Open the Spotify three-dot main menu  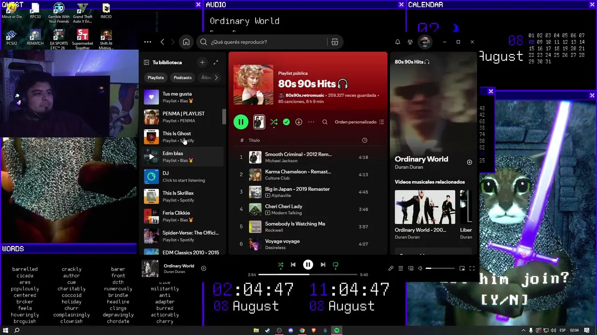click(x=148, y=42)
